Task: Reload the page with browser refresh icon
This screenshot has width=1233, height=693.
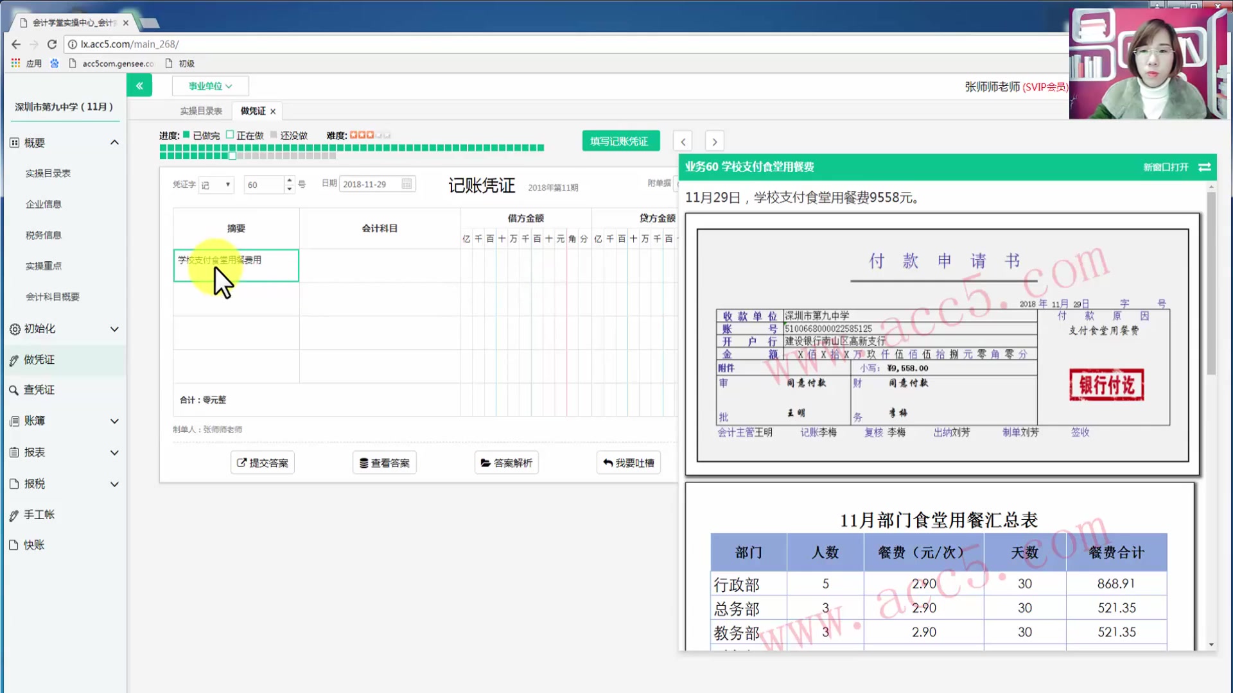Action: (x=52, y=44)
